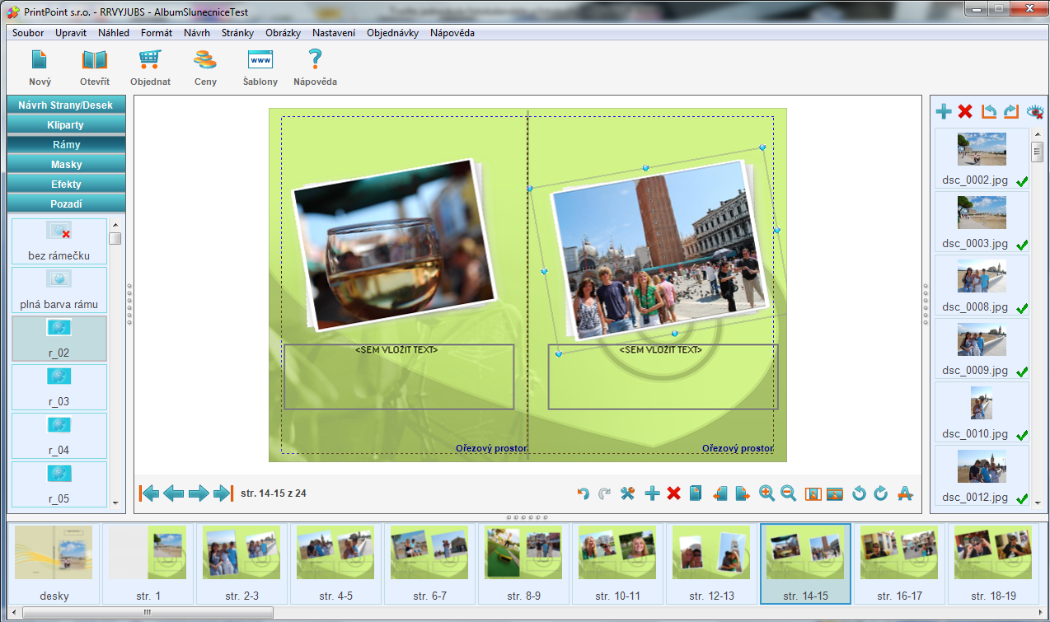Viewport: 1050px width, 622px height.
Task: Expand the Pozadí panel section
Action: coord(66,203)
